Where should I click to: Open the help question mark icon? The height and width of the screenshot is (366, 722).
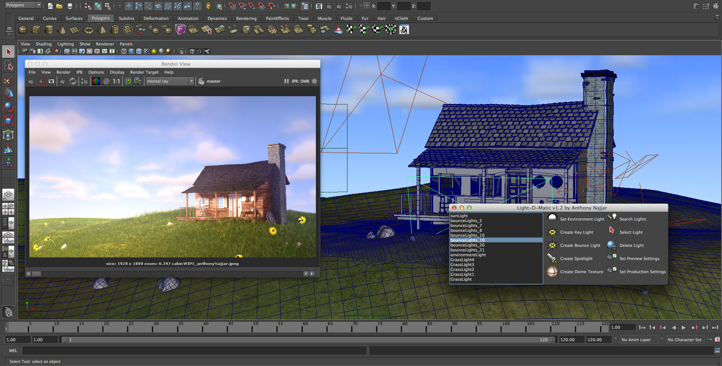(197, 6)
